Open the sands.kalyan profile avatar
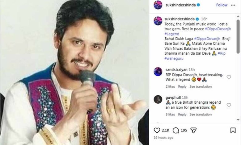241x145 pixels. (x=158, y=72)
